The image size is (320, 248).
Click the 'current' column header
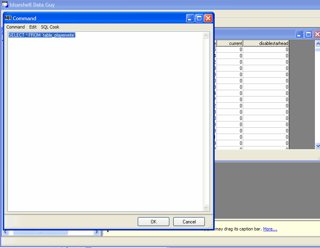[x=230, y=43]
